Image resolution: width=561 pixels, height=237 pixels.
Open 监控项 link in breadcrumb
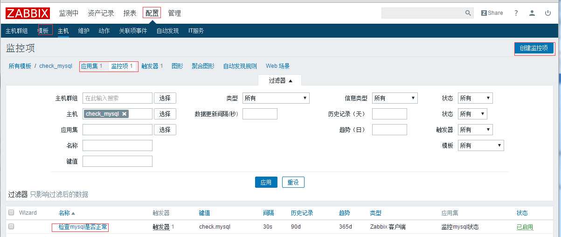click(119, 66)
